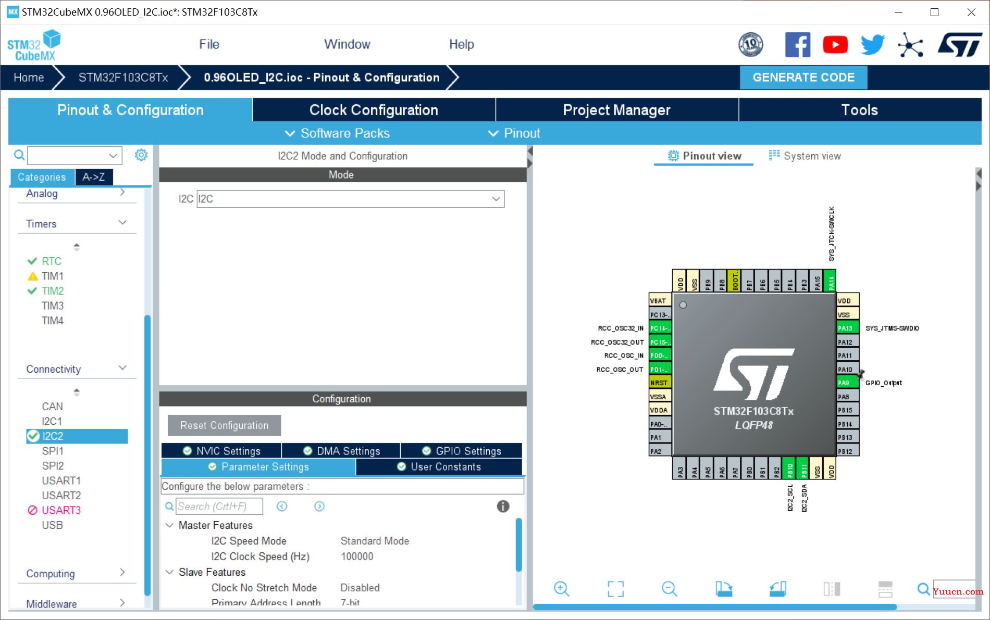Click the STM32CubeMX logo

pyautogui.click(x=34, y=45)
